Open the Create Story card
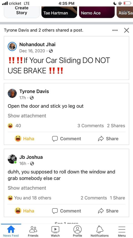This screenshot has height=238, width=133. [21, 12]
